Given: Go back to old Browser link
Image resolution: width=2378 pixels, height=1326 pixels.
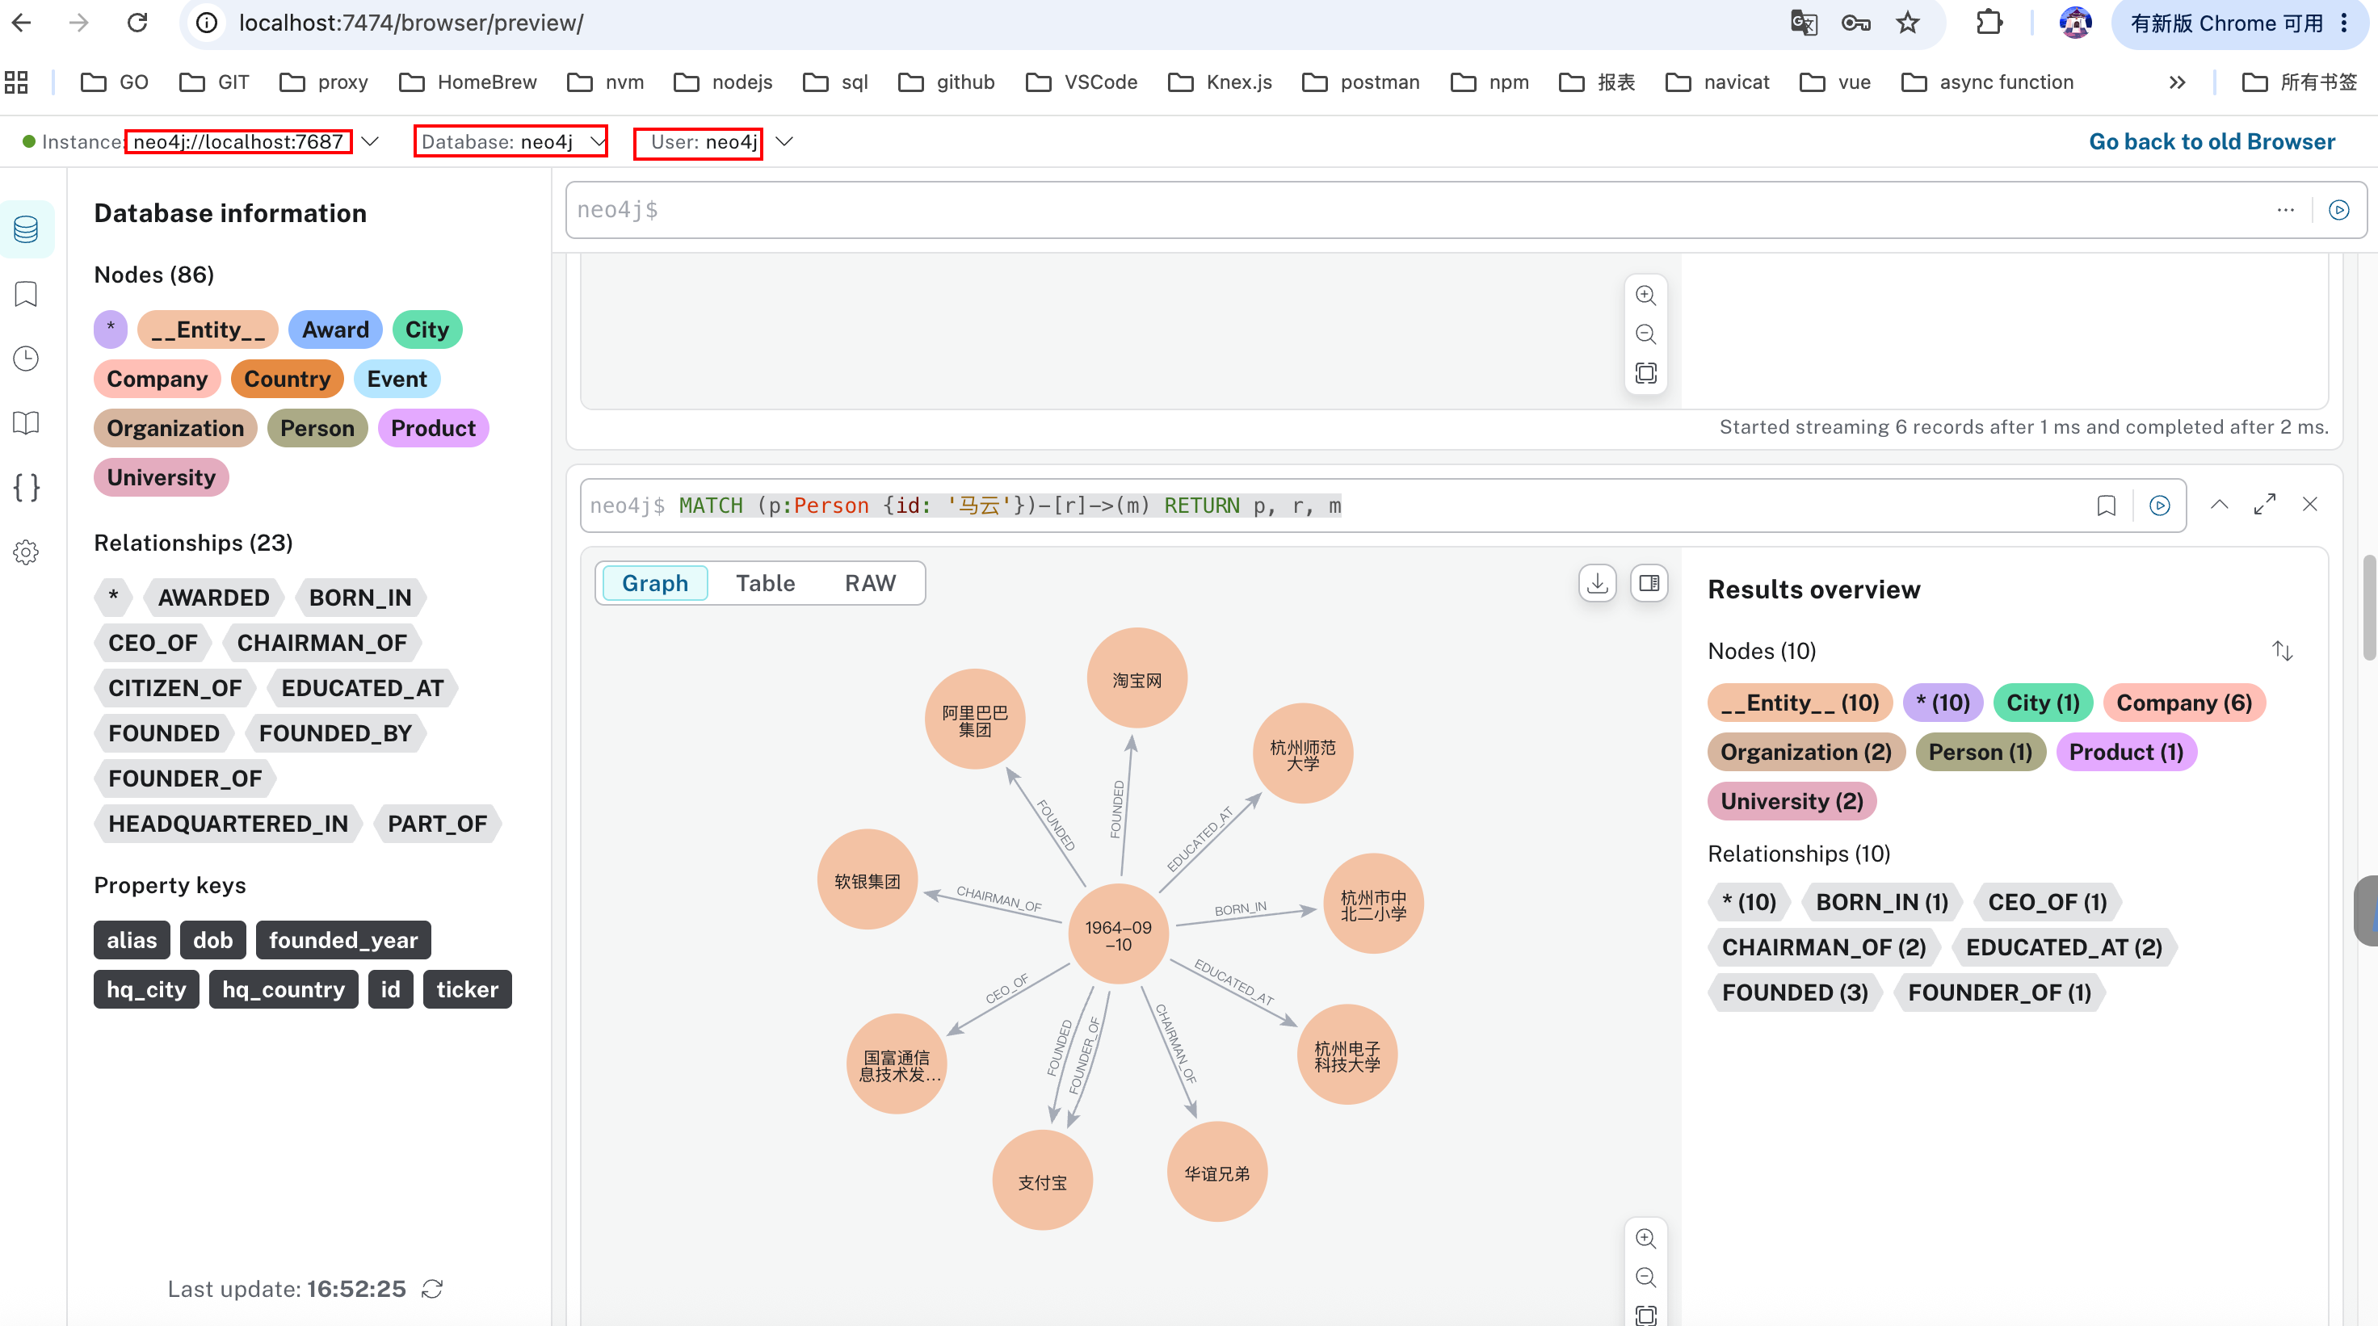Looking at the screenshot, I should click(2212, 142).
